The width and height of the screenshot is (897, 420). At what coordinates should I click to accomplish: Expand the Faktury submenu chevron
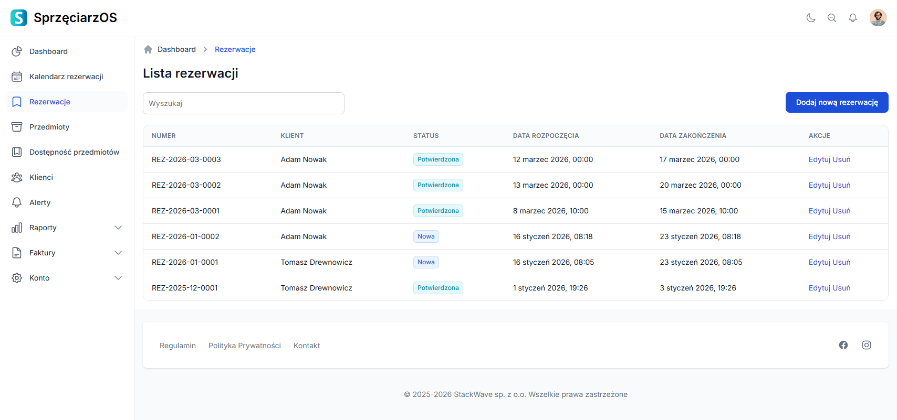tap(118, 253)
